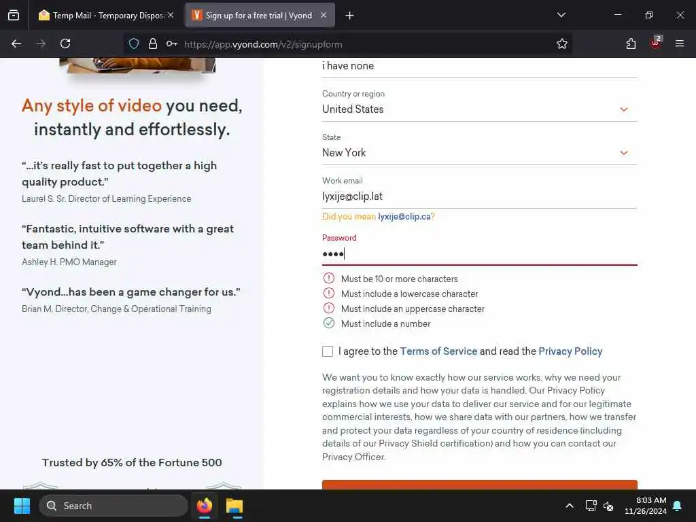The width and height of the screenshot is (696, 522).
Task: Expand the country list chevron
Action: coord(624,109)
